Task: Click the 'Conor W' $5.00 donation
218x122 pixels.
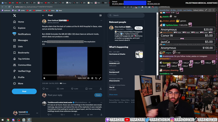Action: [x=187, y=36]
